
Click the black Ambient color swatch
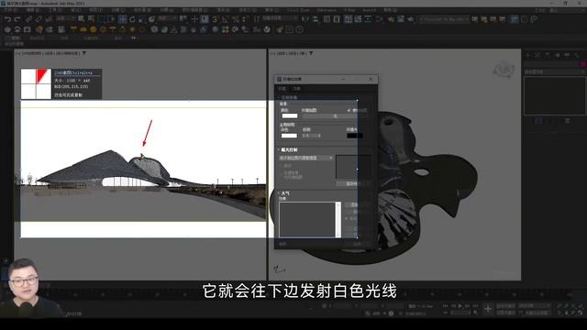coord(355,136)
